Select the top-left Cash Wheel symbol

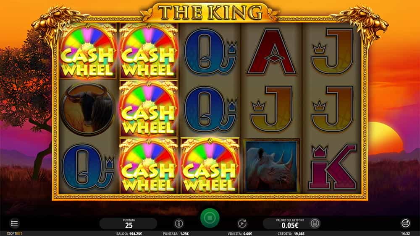tap(88, 51)
